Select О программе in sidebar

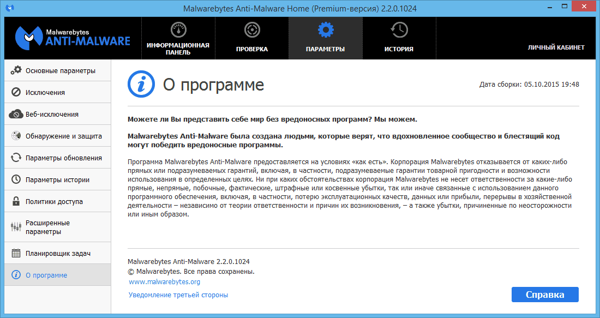(58, 275)
